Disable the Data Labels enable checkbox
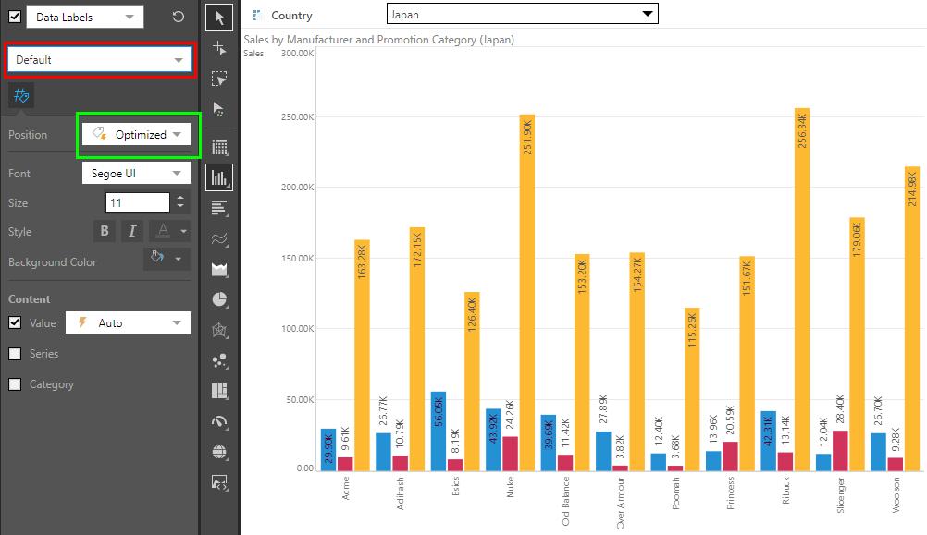927x535 pixels. point(15,17)
